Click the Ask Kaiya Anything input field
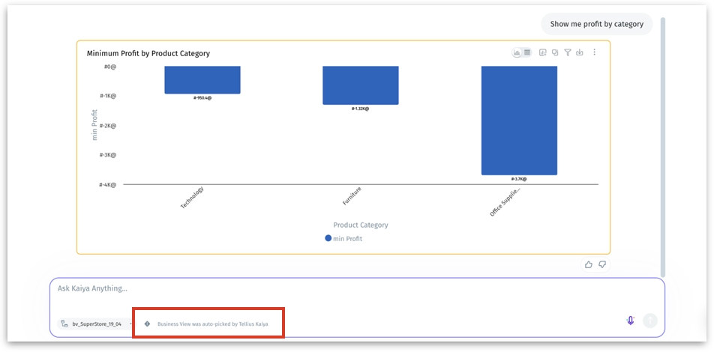This screenshot has height=352, width=714. pos(337,288)
